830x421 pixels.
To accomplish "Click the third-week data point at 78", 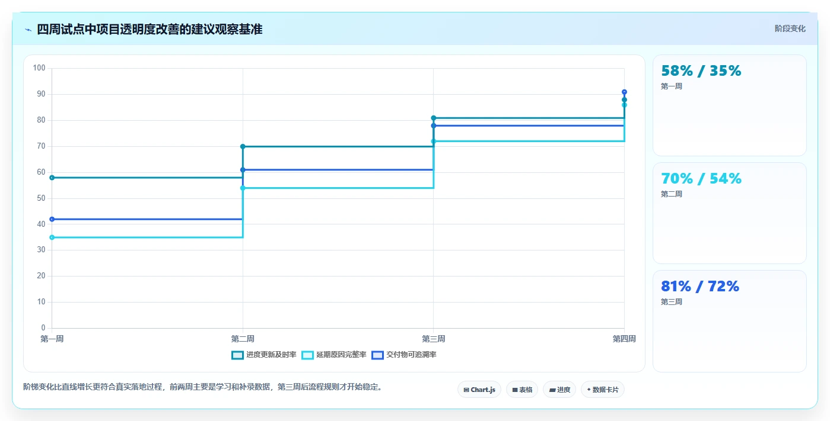I will pos(434,126).
